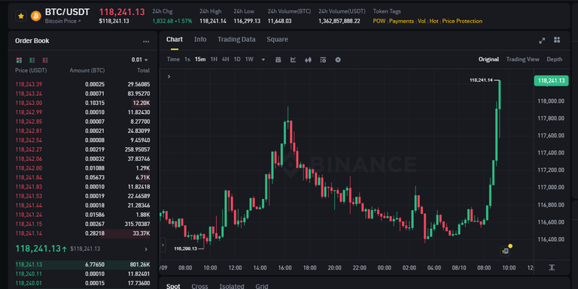Open the Hot token tag

pos(433,21)
